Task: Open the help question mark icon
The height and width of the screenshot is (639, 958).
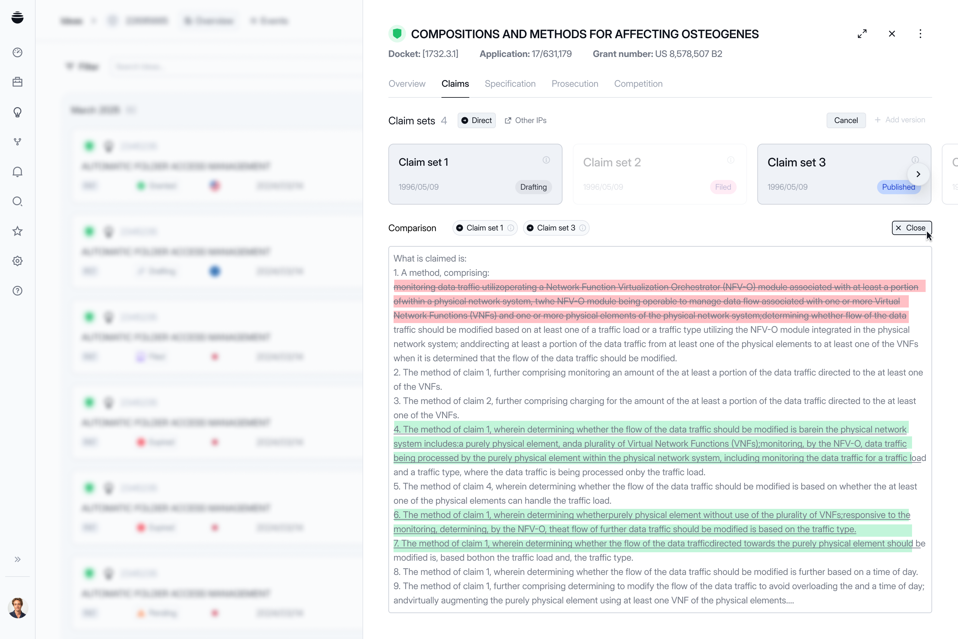Action: coord(17,291)
